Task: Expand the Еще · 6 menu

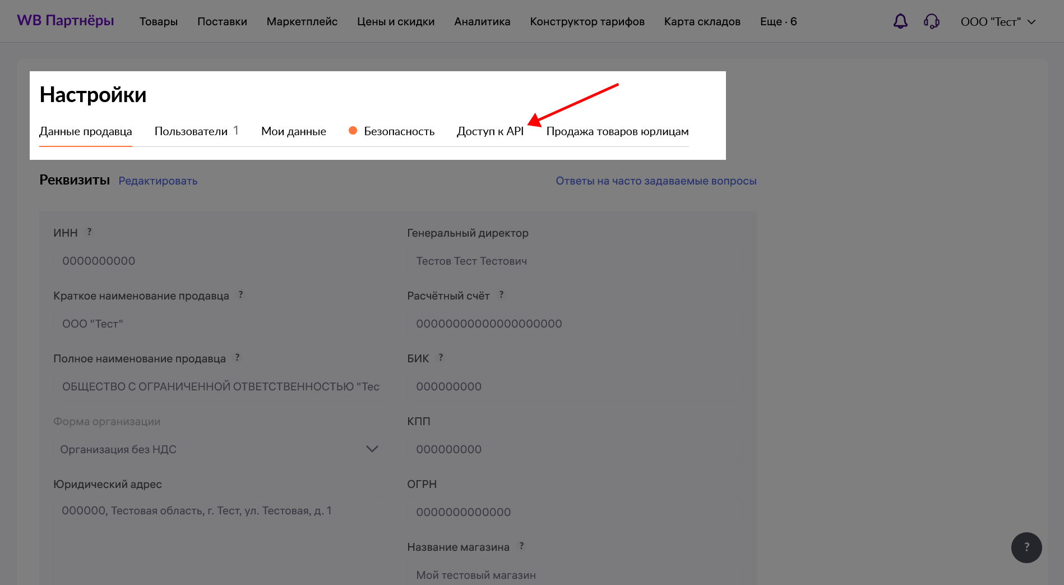Action: tap(778, 22)
